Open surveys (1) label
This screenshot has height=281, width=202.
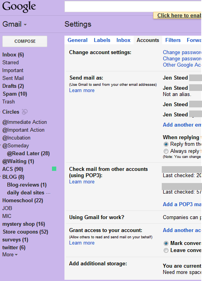15,240
